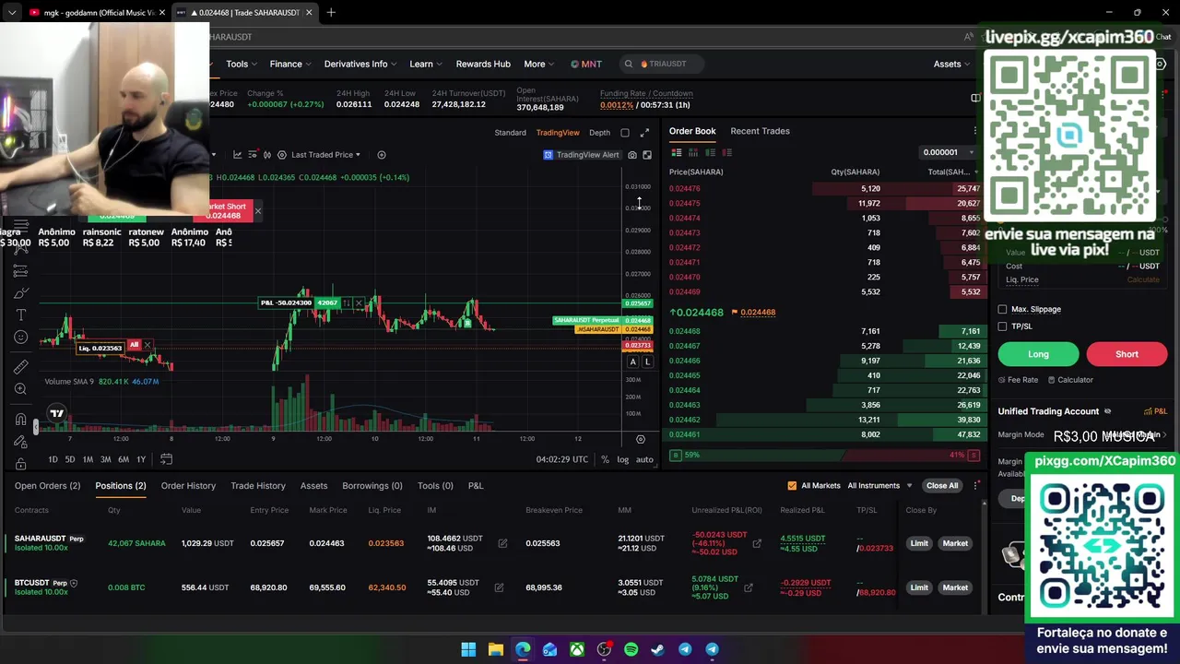The height and width of the screenshot is (664, 1180).
Task: Open the Windows Start menu
Action: coord(468,649)
